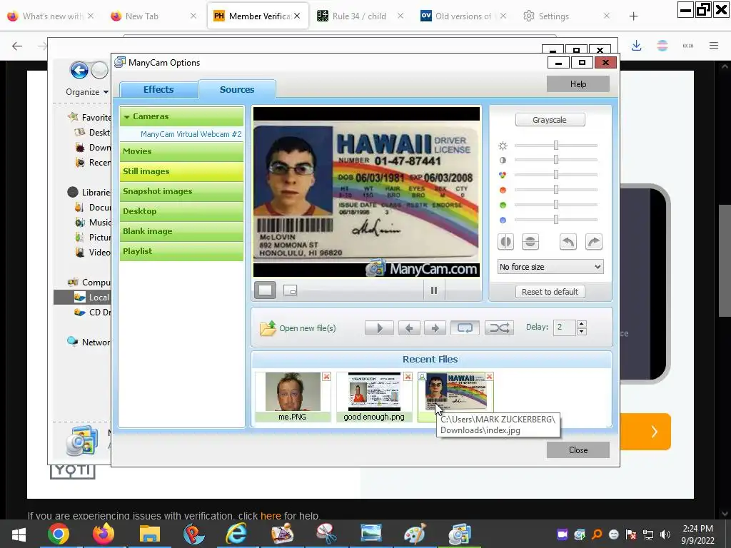
Task: Remove good enough.png from Recent Files
Action: (408, 377)
